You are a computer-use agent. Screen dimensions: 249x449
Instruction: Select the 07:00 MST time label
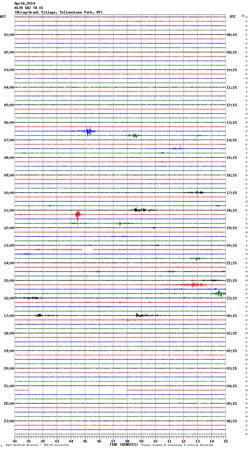click(9, 140)
